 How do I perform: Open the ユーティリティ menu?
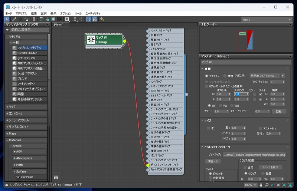coord(93,13)
